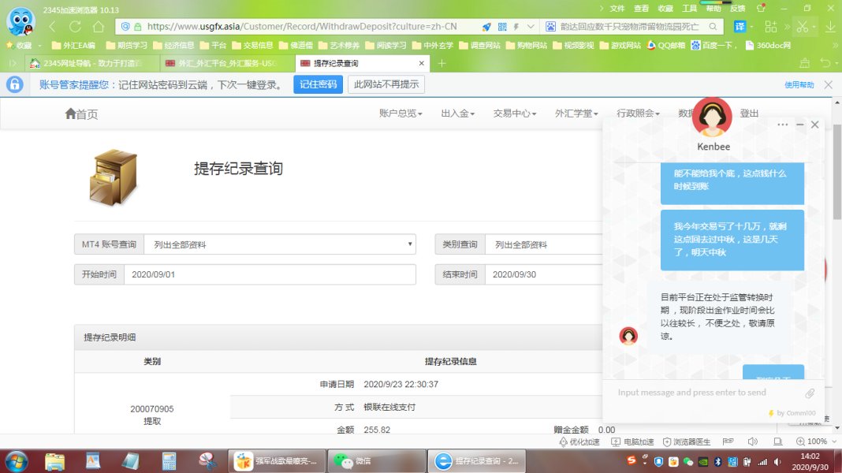Click the 此网站不再提示 button
Screen dimensions: 842x473
click(x=386, y=84)
